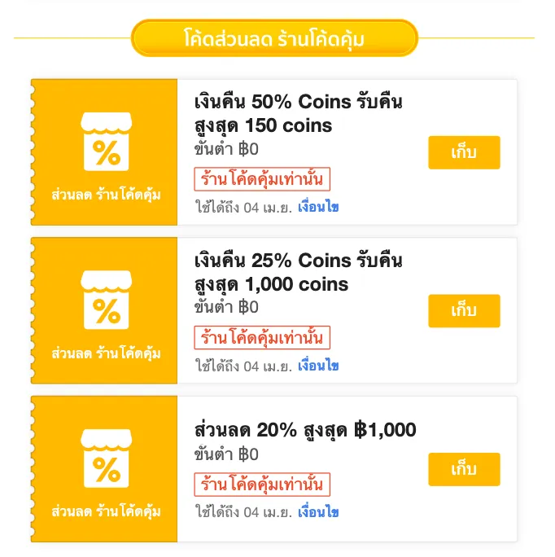Open เงื่อนไข link for 25% Coins voucher
Screen dimensions: 555x557
point(318,366)
